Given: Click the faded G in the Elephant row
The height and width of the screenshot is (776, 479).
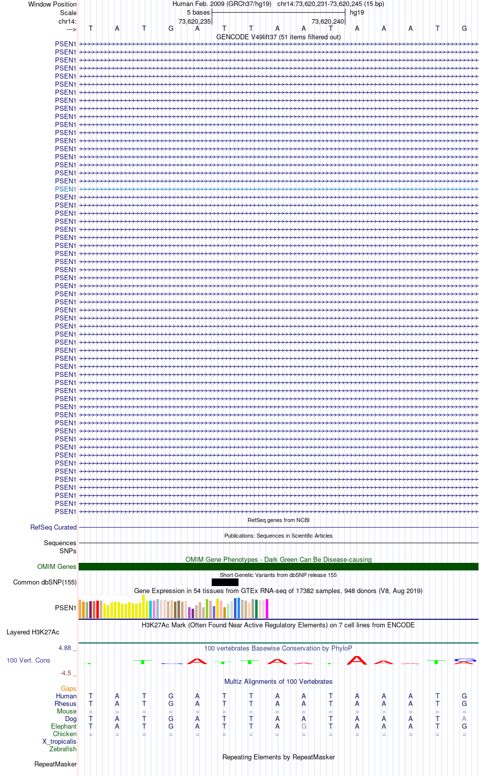Looking at the screenshot, I should [x=304, y=726].
